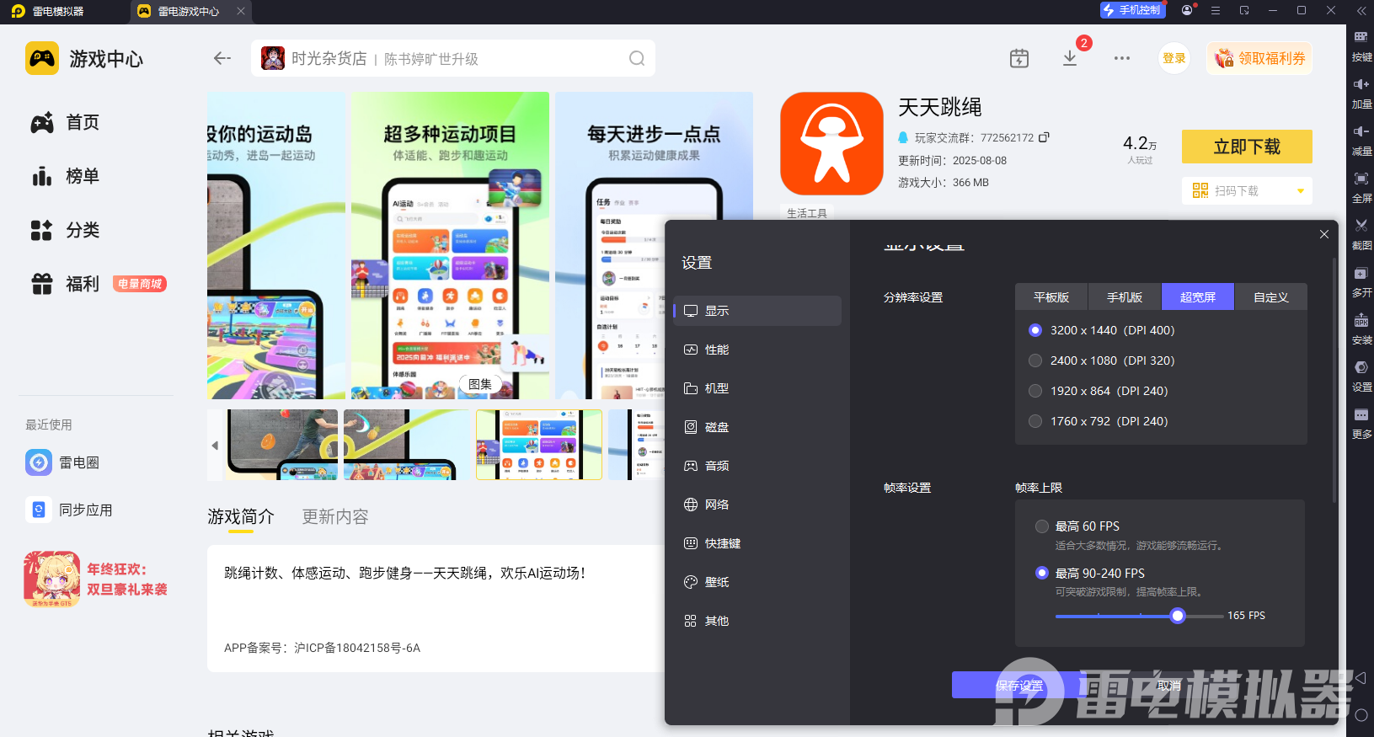The height and width of the screenshot is (737, 1374).
Task: Click the screenshot scissors icon in sidebar
Action: pos(1361,226)
